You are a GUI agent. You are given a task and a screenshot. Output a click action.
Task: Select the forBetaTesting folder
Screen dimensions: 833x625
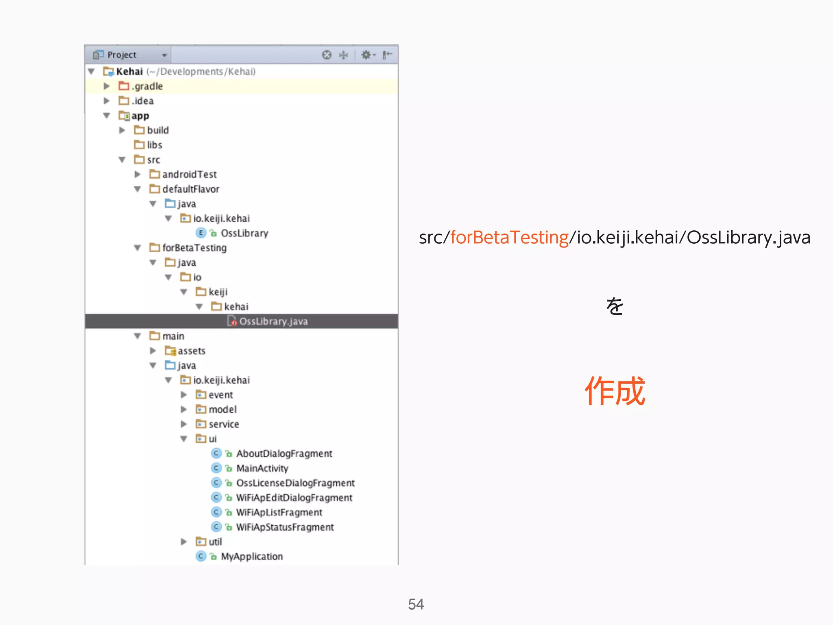pos(194,248)
